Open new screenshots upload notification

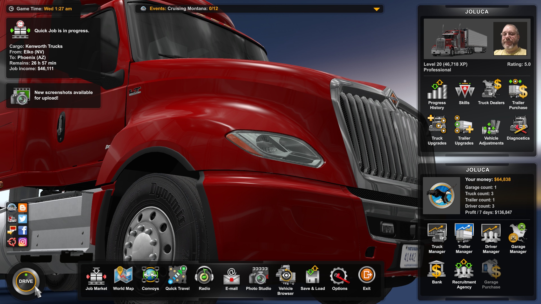[x=53, y=95]
